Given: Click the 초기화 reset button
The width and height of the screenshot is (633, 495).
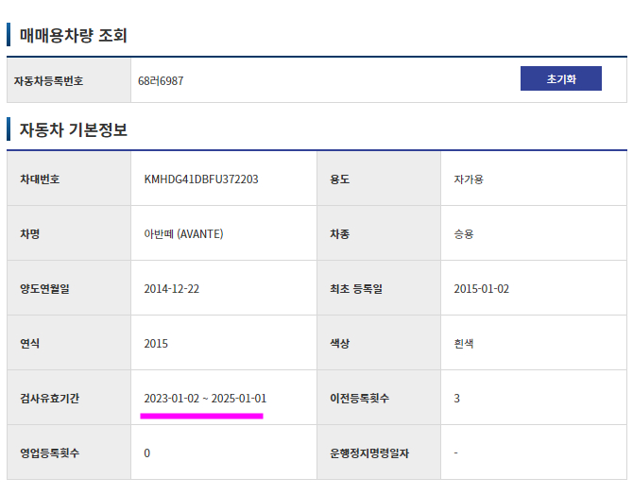Looking at the screenshot, I should point(561,78).
